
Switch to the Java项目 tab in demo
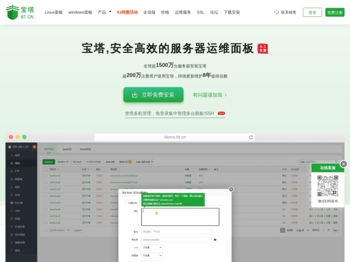pos(66,149)
